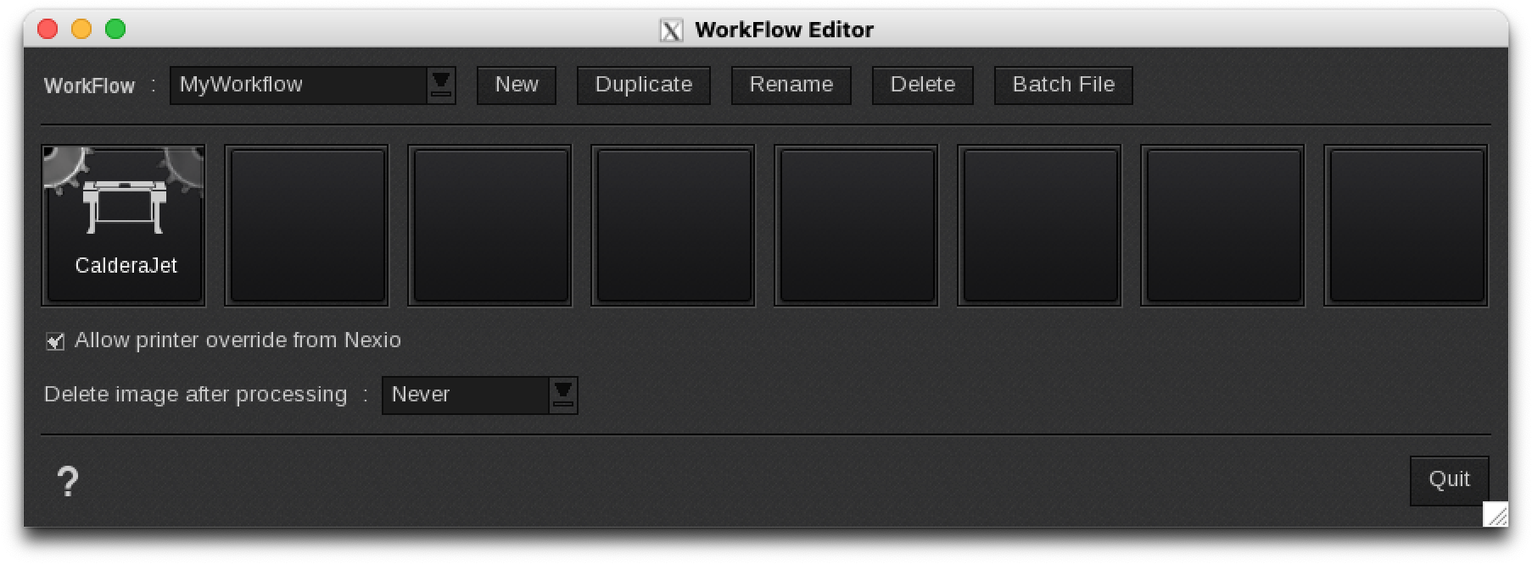Select the CalderaJet printer icon

point(123,224)
